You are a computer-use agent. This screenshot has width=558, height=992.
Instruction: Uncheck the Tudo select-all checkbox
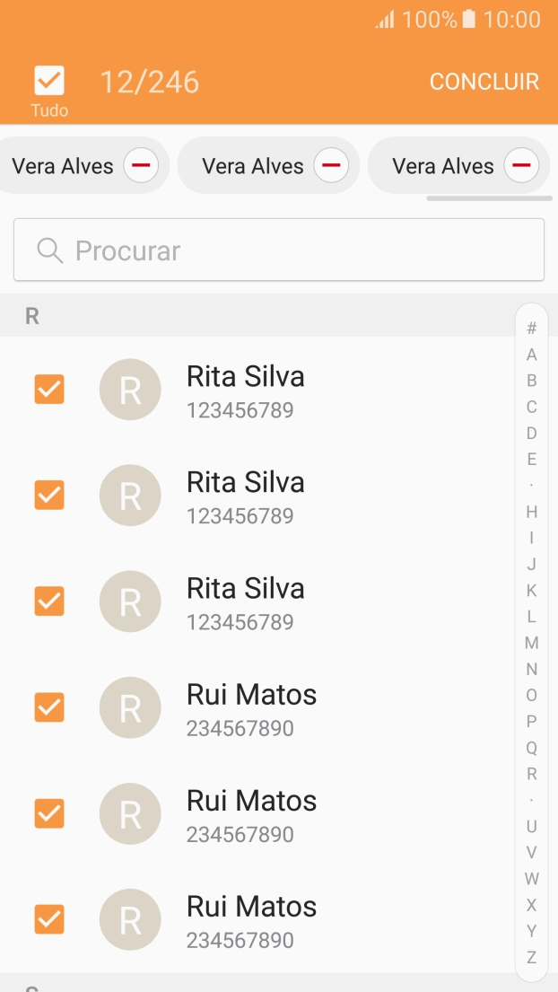coord(48,80)
